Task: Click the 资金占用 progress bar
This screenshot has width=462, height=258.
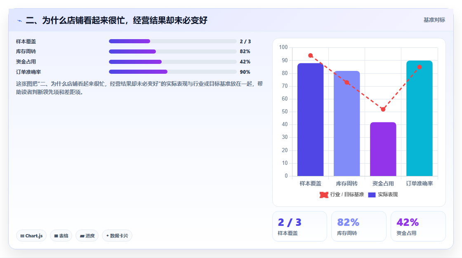Action: 173,62
